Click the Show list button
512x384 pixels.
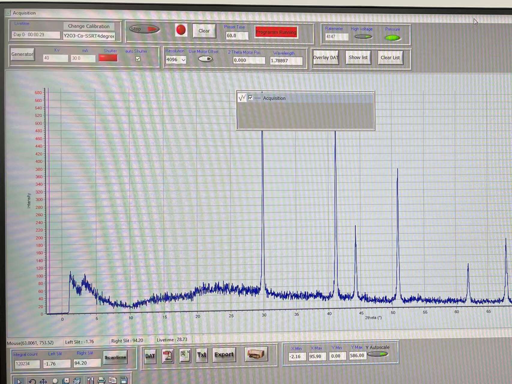point(358,58)
